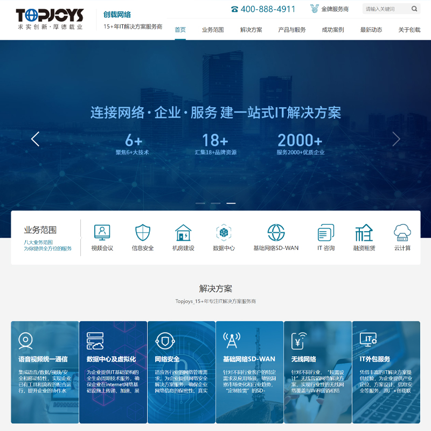Screen dimensions: 431x431
Task: Open the IT 咨询 consulting icon
Action: [326, 232]
